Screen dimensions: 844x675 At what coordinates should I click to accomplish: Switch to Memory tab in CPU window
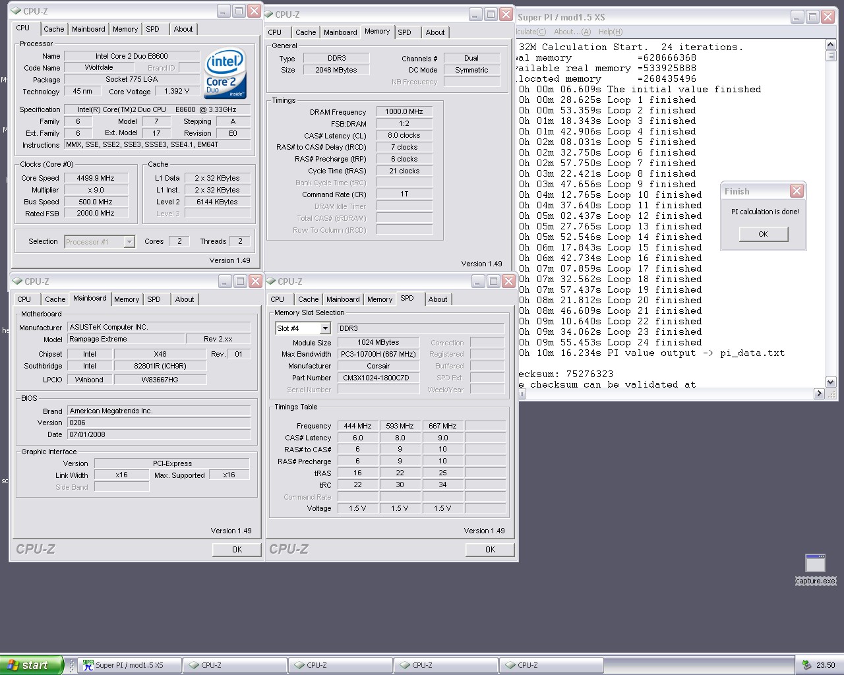pyautogui.click(x=125, y=29)
